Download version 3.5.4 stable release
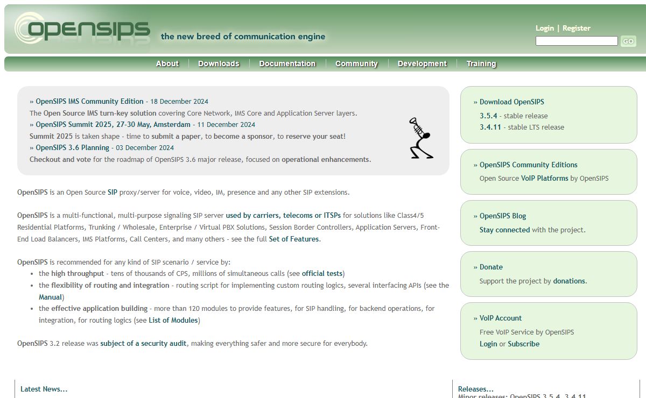646x398 pixels. click(488, 116)
